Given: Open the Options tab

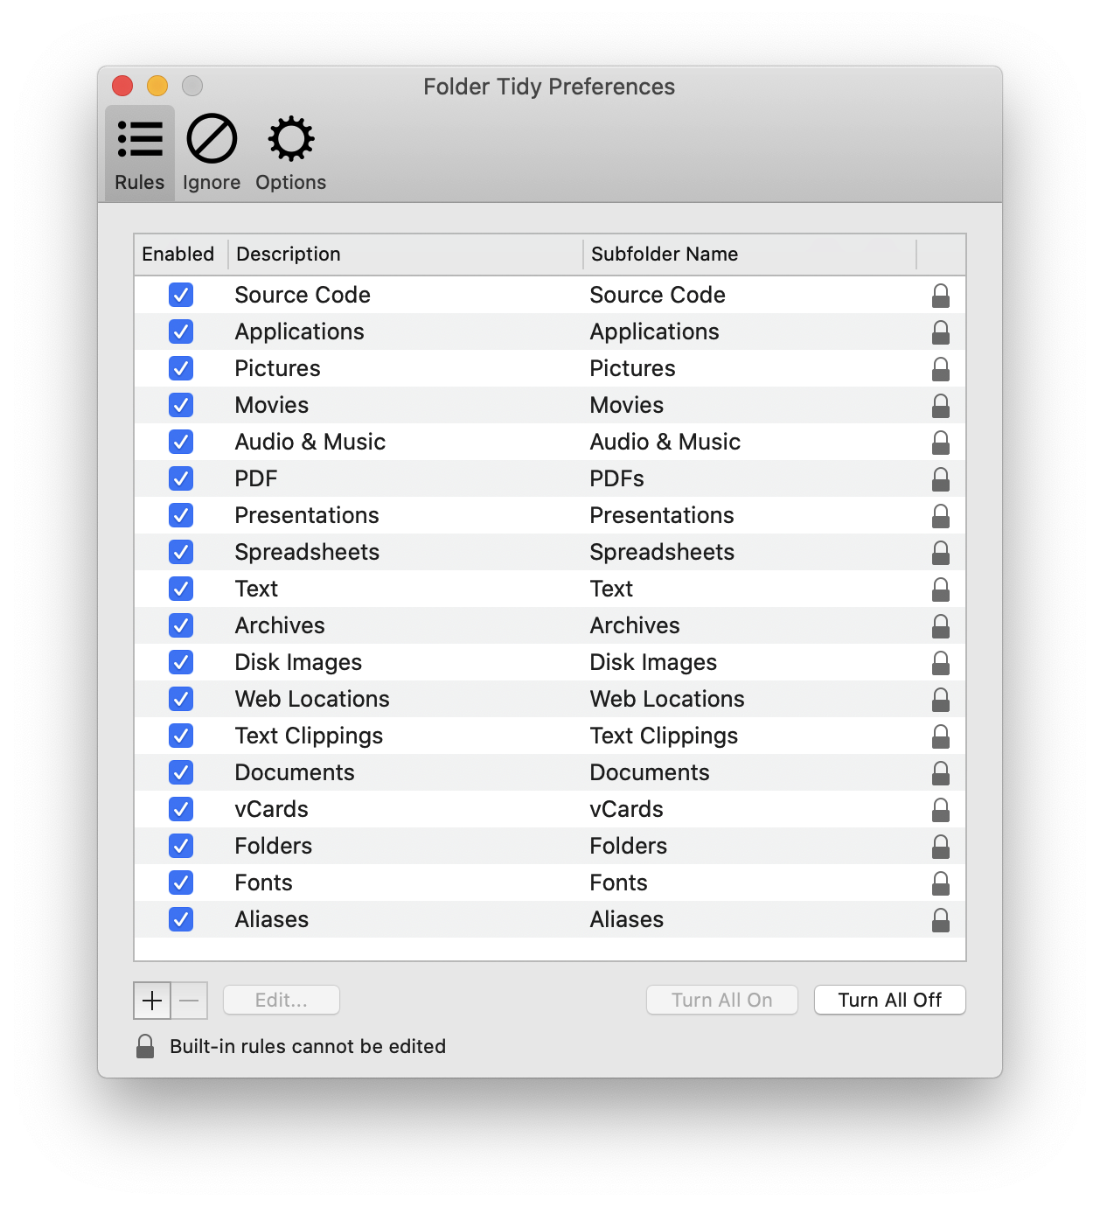Looking at the screenshot, I should coord(290,149).
